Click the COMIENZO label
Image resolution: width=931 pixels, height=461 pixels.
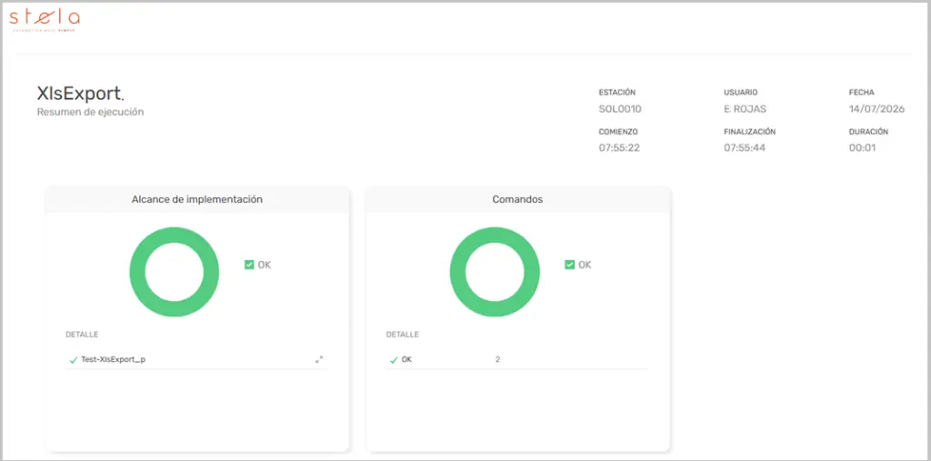618,132
